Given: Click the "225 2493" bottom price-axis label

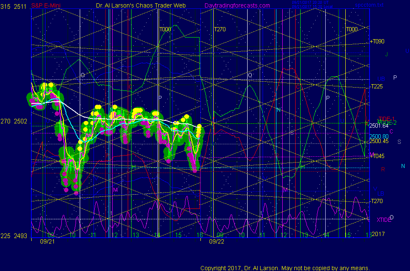Looking at the screenshot, I should [14, 236].
